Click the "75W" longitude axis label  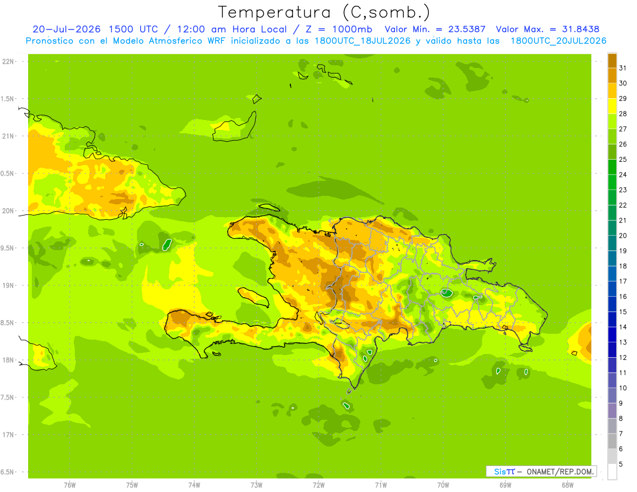(132, 485)
